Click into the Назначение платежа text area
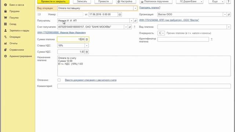 click(144, 66)
